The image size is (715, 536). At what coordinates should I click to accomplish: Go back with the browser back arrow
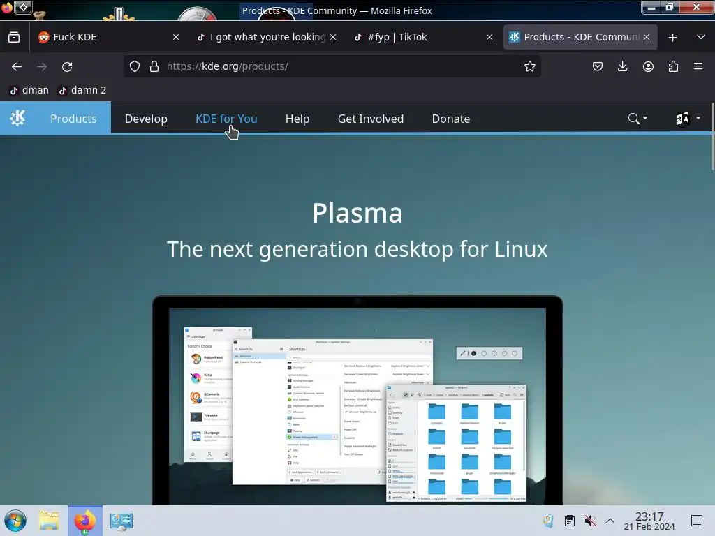(17, 66)
